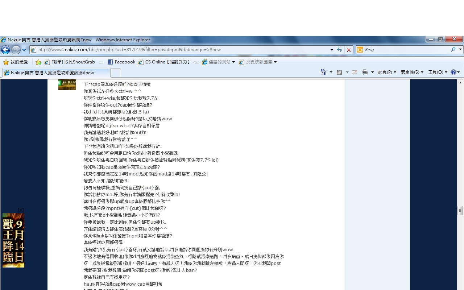Screen dimensions: 464x290
Task: Open the RSS feeds icon
Action: click(x=339, y=72)
